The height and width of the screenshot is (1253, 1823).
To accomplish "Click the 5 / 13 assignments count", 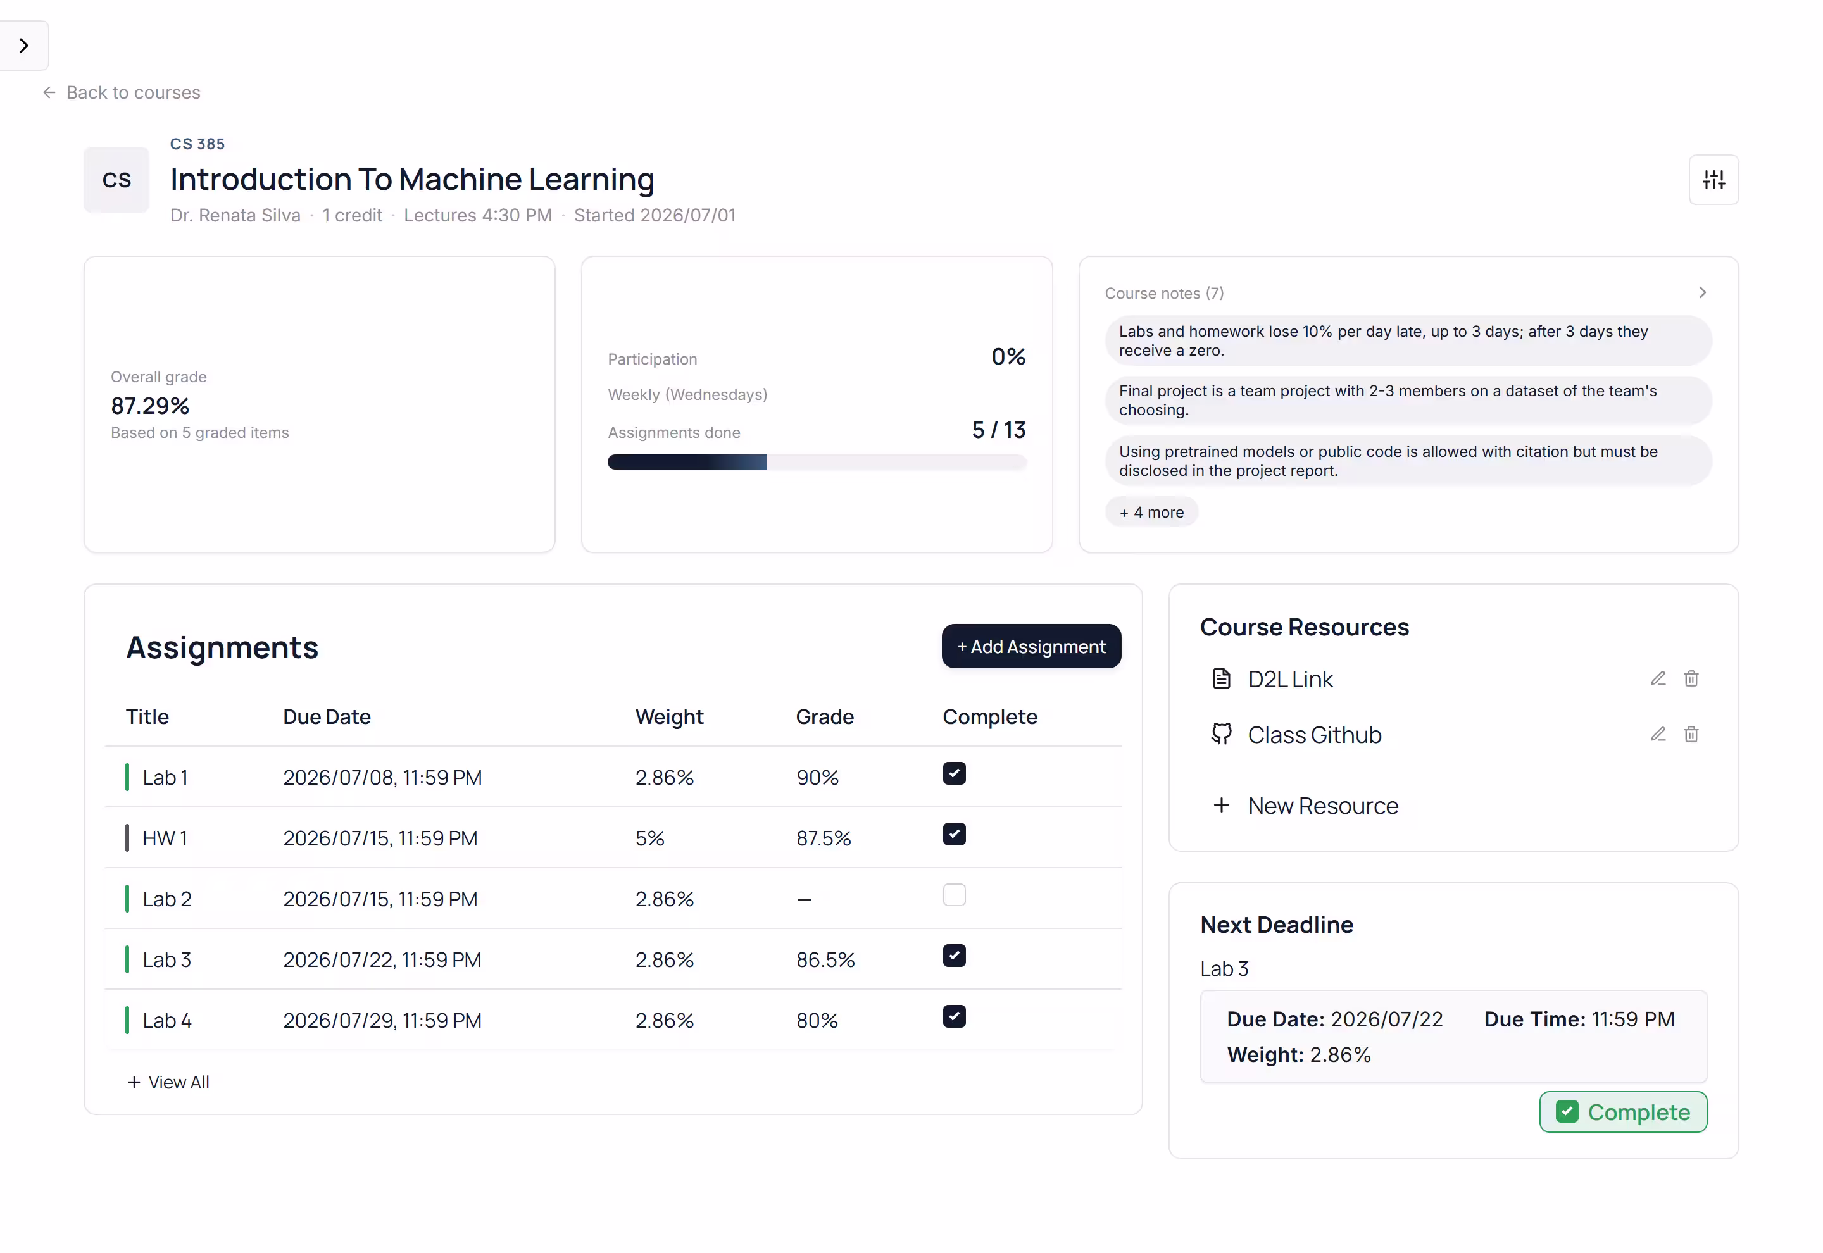I will [x=999, y=430].
